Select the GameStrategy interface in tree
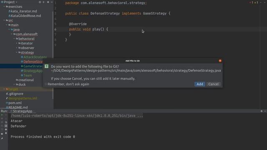267x150 pixels. click(x=33, y=66)
